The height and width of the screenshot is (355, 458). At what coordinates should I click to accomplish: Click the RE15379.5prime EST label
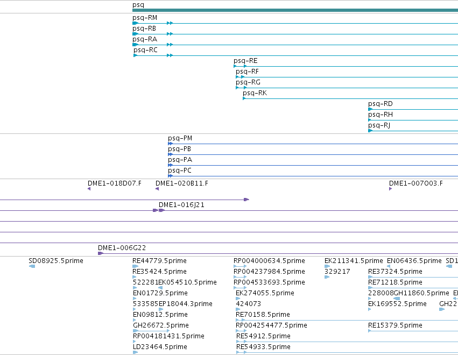click(395, 325)
